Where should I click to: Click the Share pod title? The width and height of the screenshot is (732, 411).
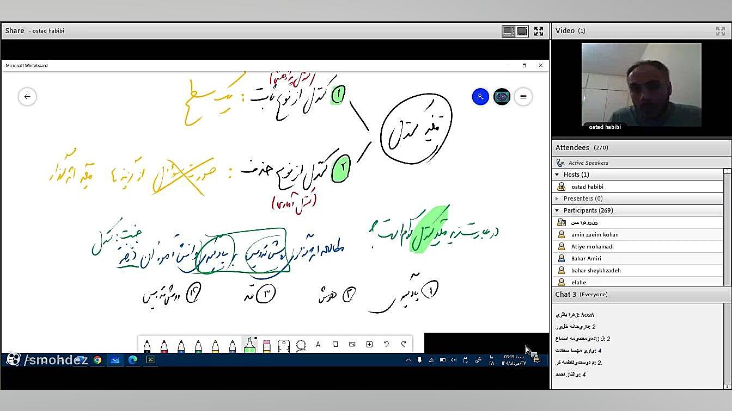35,31
